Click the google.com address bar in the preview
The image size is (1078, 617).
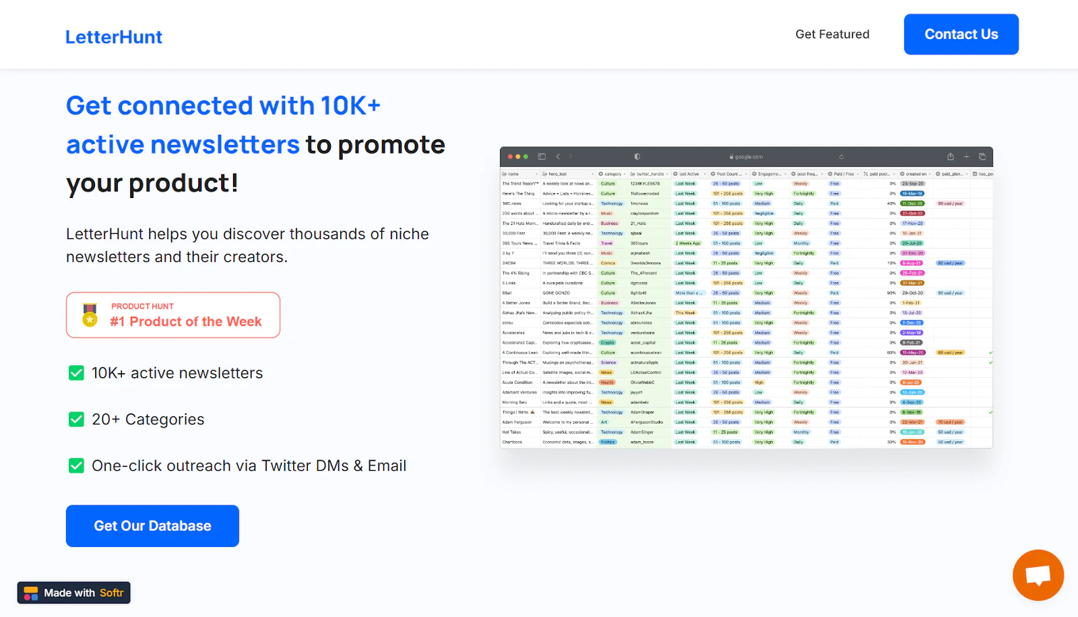pyautogui.click(x=746, y=156)
